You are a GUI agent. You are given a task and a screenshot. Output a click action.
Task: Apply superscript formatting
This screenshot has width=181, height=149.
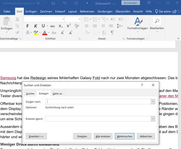point(69,26)
